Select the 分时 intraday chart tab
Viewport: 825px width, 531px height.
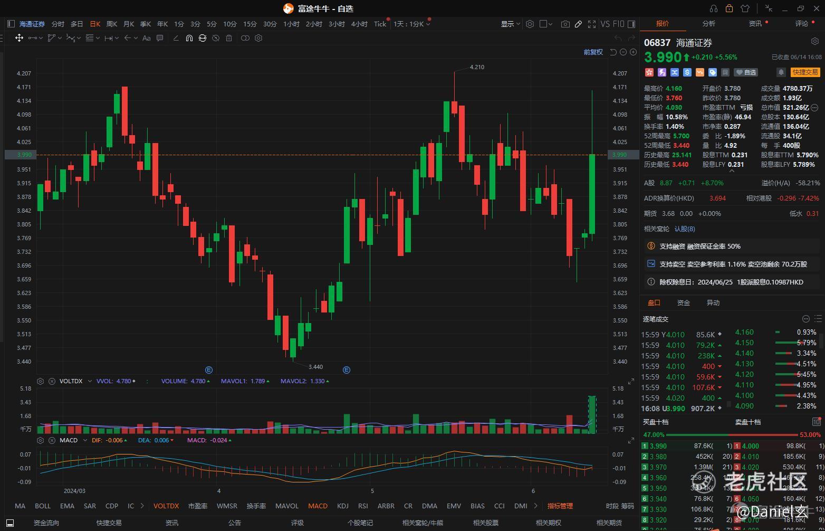click(57, 24)
